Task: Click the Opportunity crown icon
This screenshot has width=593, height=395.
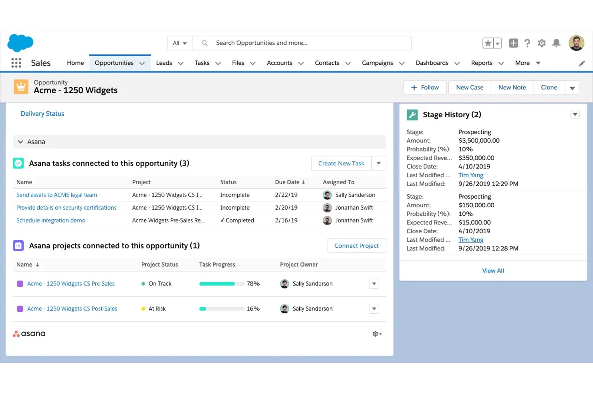Action: [x=21, y=86]
